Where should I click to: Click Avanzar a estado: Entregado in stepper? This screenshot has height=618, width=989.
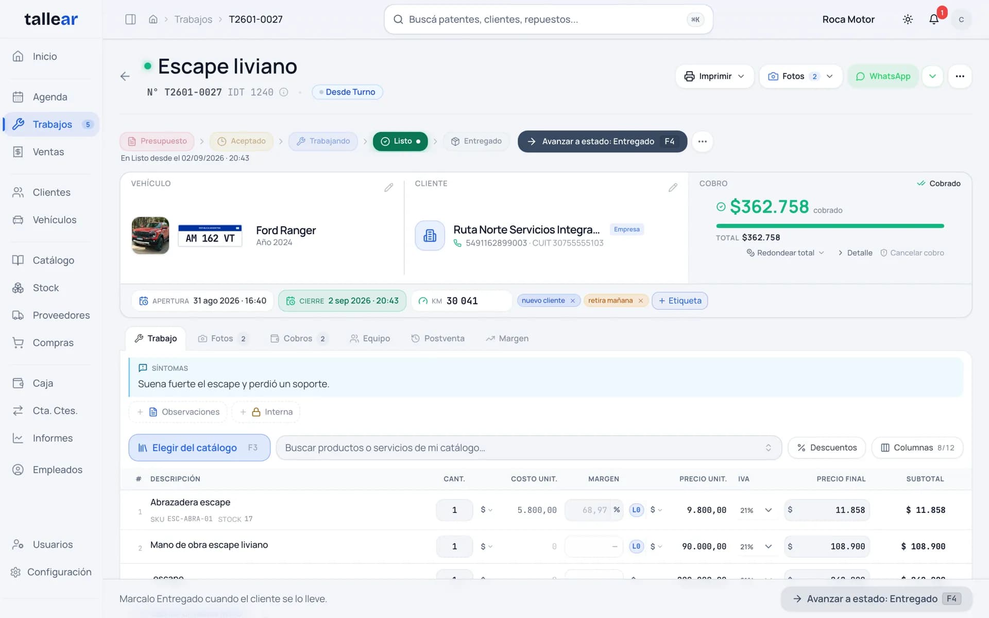point(602,141)
